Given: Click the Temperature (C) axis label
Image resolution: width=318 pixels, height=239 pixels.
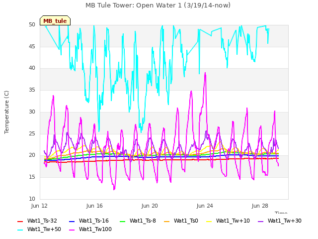Looking at the screenshot, I should [x=6, y=112].
